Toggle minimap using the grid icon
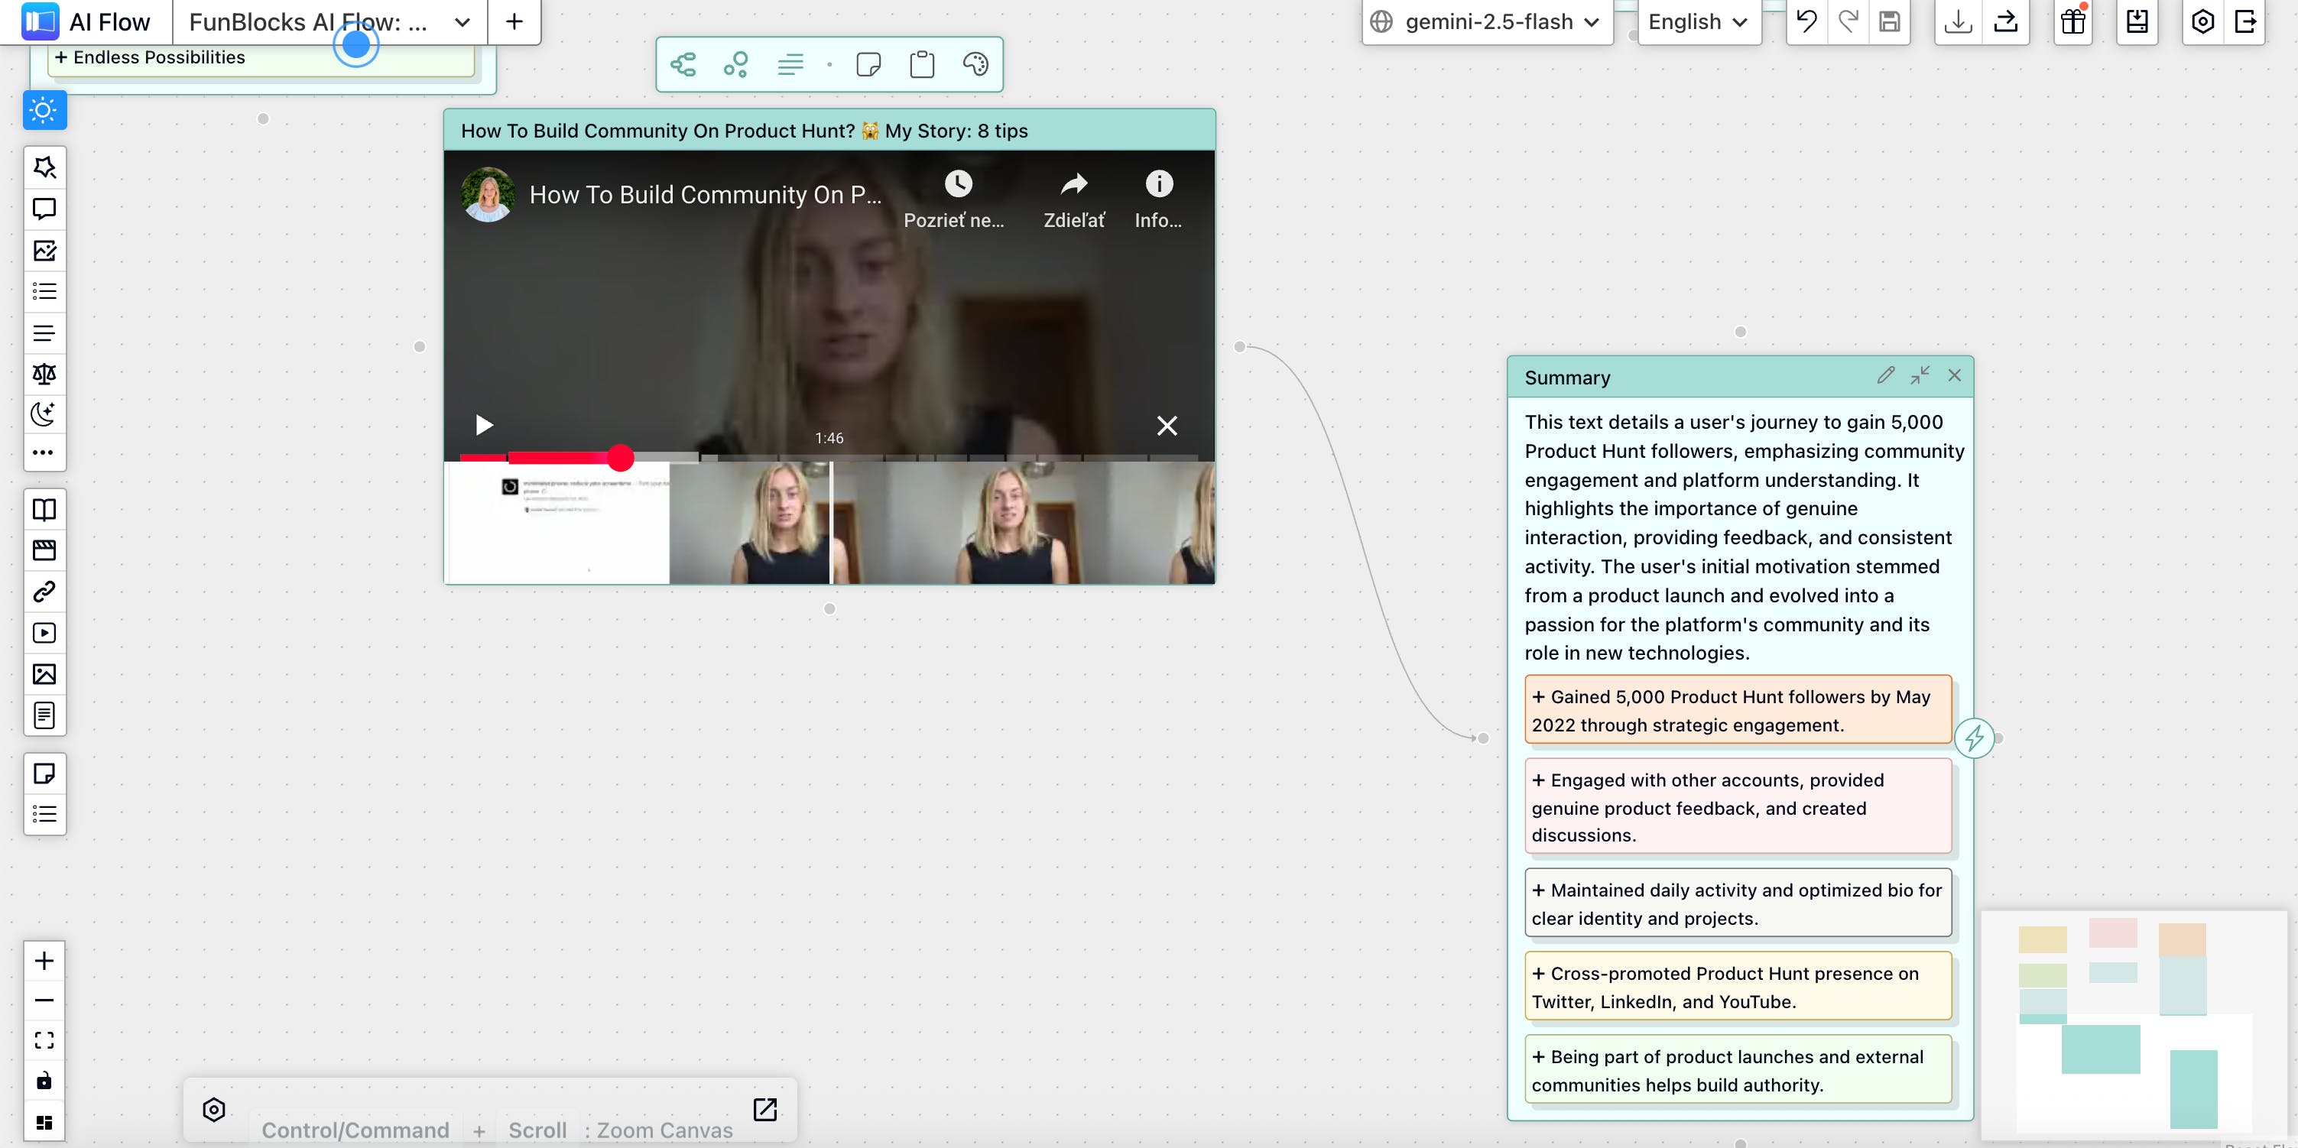The height and width of the screenshot is (1148, 2298). (44, 1122)
